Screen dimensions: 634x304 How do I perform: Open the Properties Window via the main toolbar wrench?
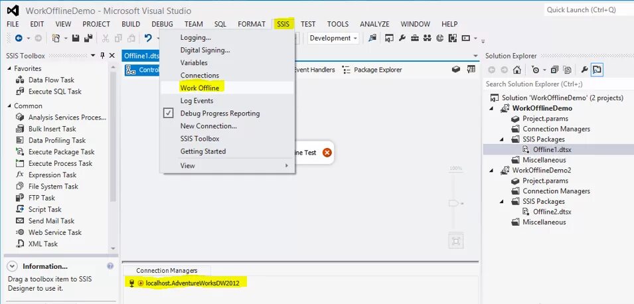tap(402, 38)
